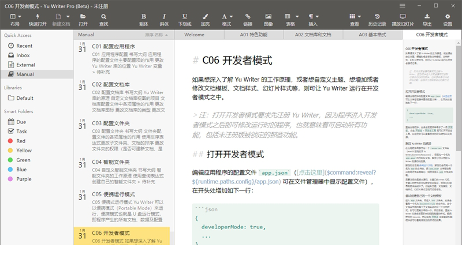Screen dimensions: 462x255
Task: Play slideshow (播放幻灯片) icon
Action: click(403, 17)
